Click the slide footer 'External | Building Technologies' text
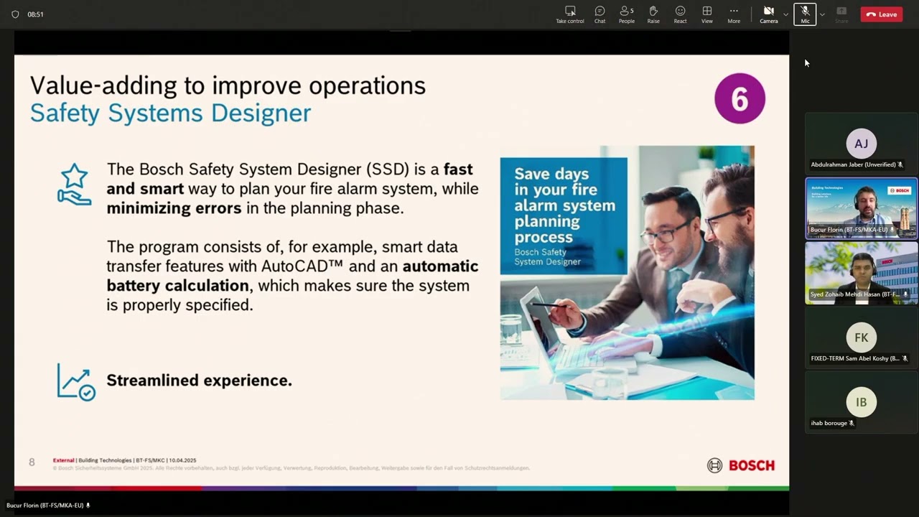 124,460
